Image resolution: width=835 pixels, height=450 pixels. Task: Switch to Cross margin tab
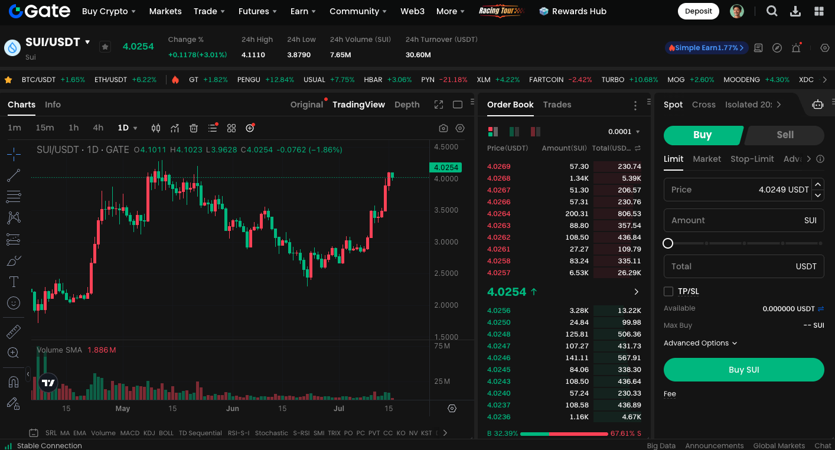pyautogui.click(x=703, y=105)
